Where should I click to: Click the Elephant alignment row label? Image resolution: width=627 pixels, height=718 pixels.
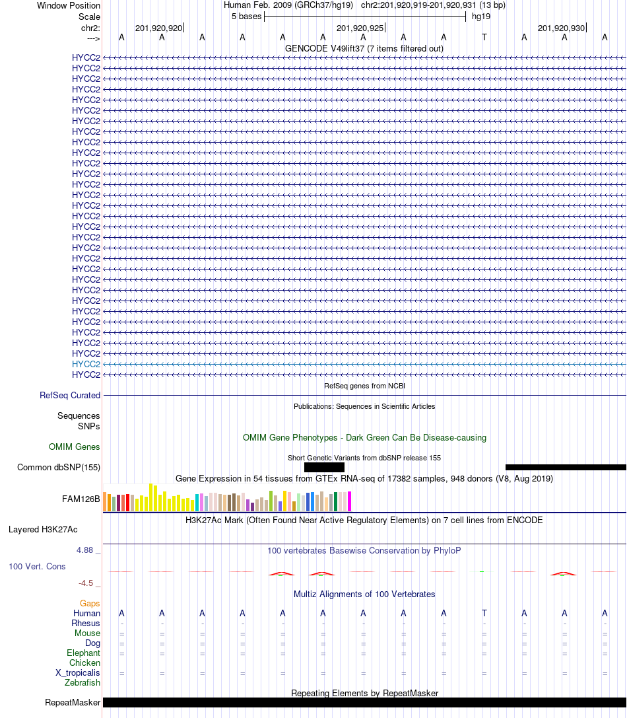(x=83, y=653)
